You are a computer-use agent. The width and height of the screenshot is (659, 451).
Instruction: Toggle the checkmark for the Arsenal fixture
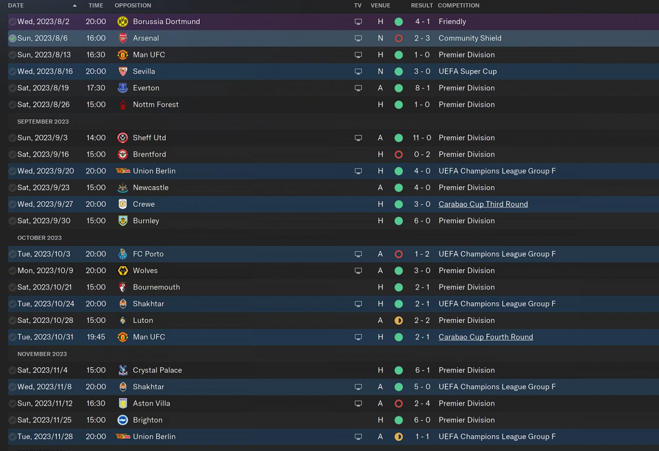click(x=12, y=38)
